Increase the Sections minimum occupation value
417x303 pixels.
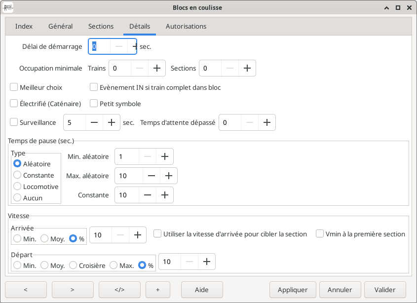247,69
